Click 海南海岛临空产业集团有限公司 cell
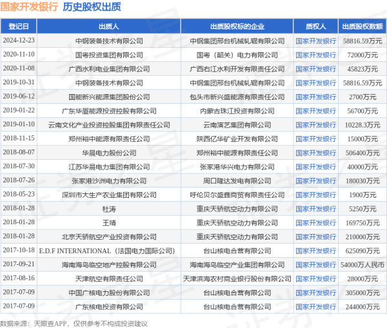 [x=237, y=265]
